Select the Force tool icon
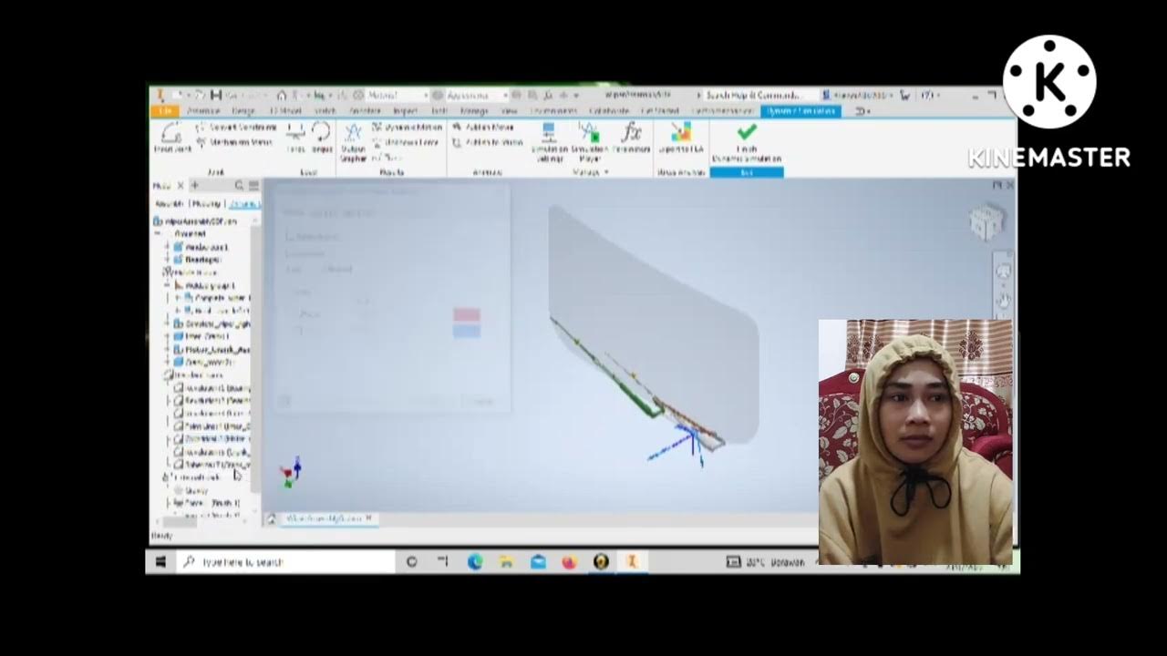Screen dimensions: 1167x656 click(x=295, y=134)
